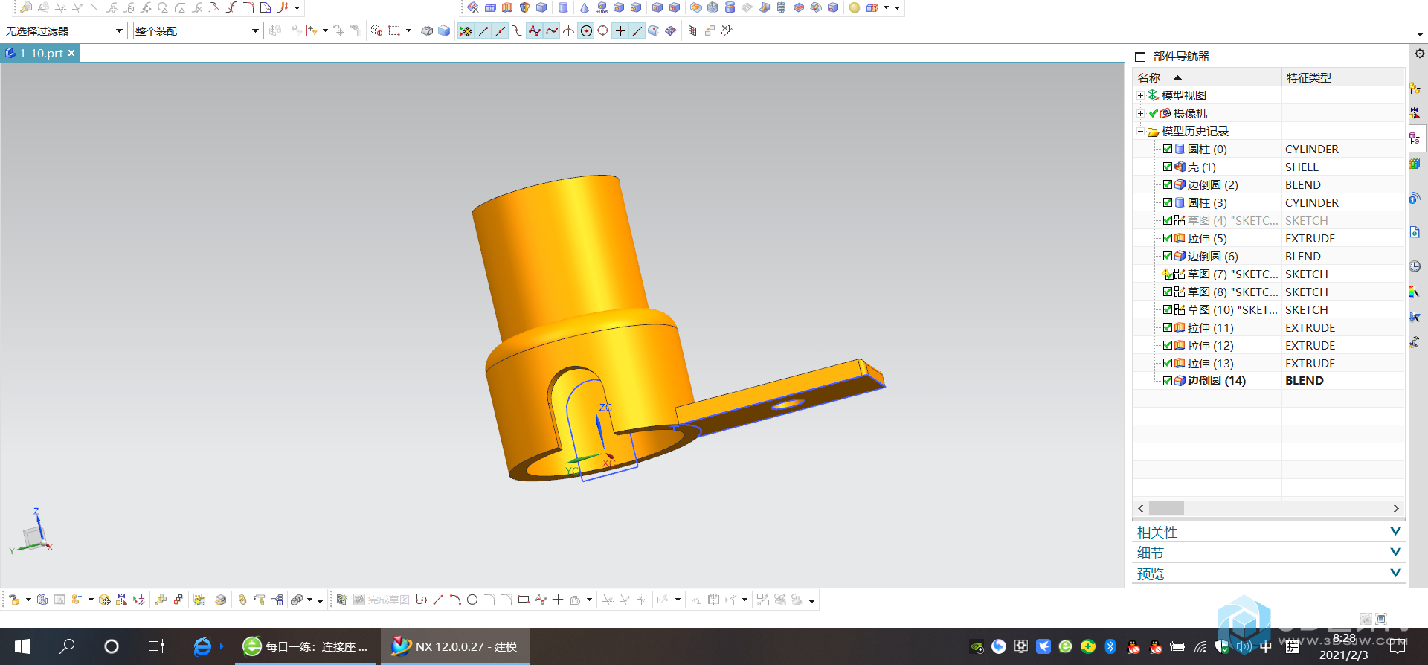The height and width of the screenshot is (665, 1428).
Task: Enable snap point master toggle
Action: pyautogui.click(x=466, y=30)
